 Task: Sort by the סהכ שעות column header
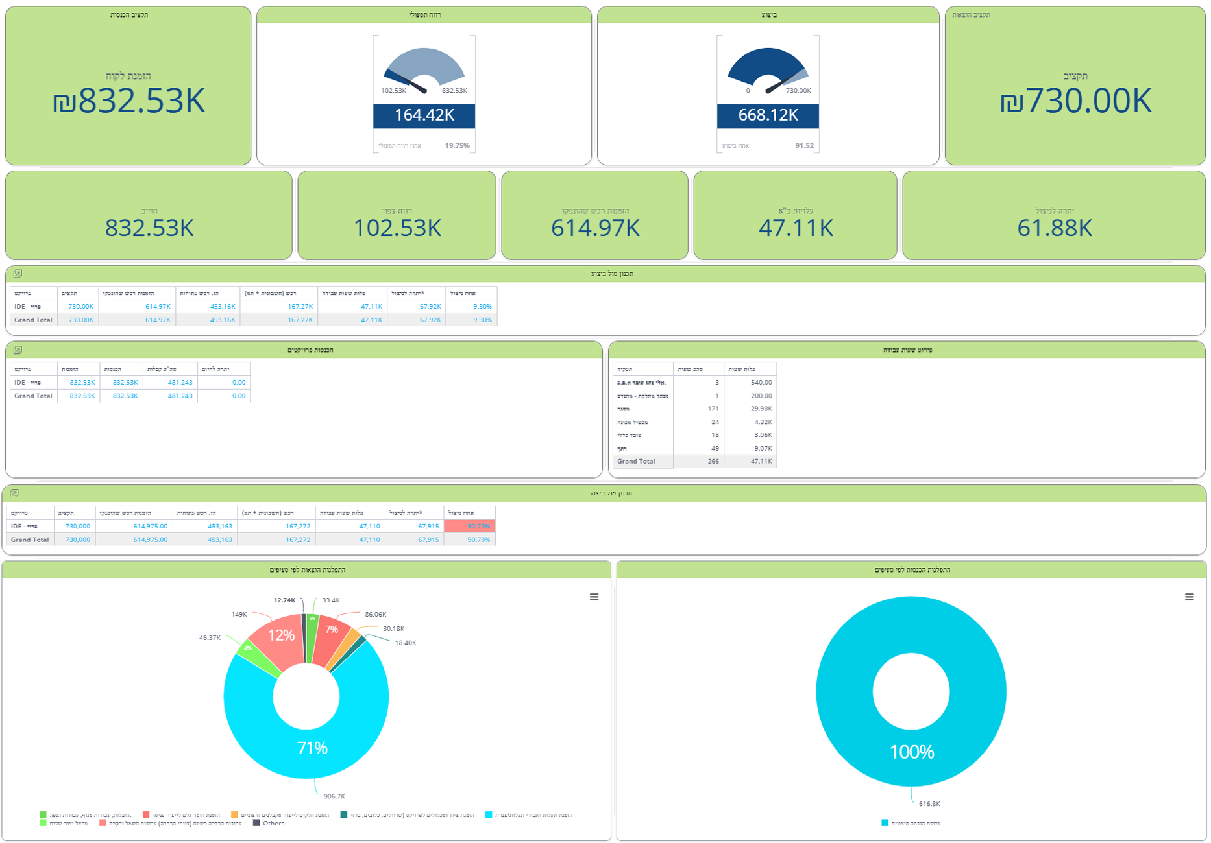(698, 369)
